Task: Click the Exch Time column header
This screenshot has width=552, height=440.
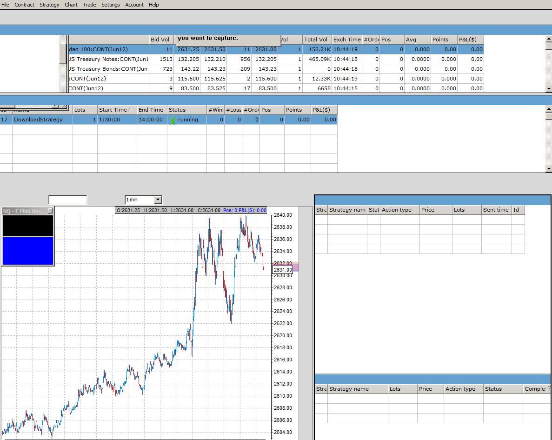Action: pyautogui.click(x=347, y=40)
